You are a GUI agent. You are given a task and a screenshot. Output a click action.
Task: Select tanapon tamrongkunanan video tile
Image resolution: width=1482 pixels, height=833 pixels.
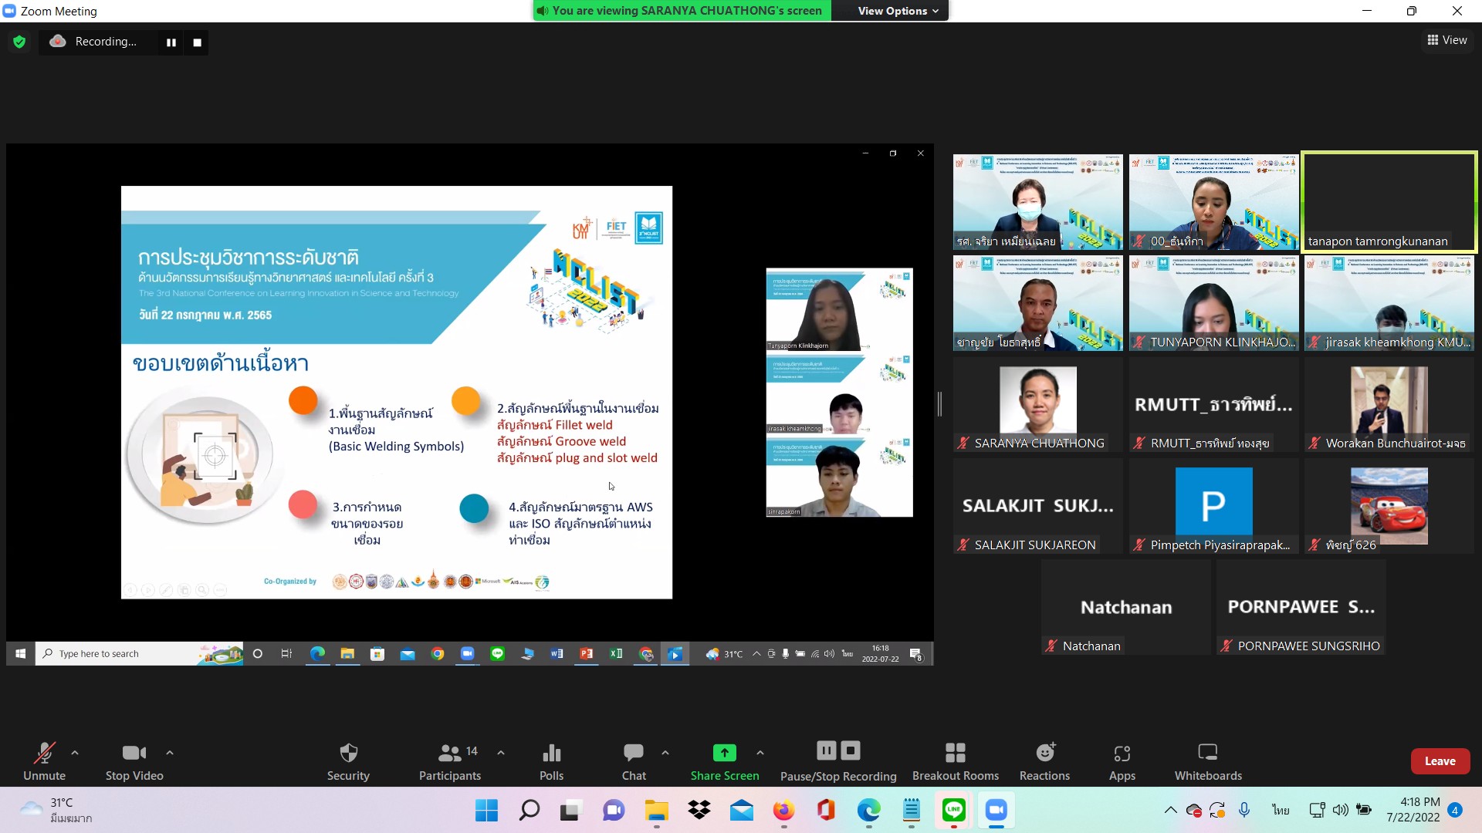pyautogui.click(x=1389, y=202)
